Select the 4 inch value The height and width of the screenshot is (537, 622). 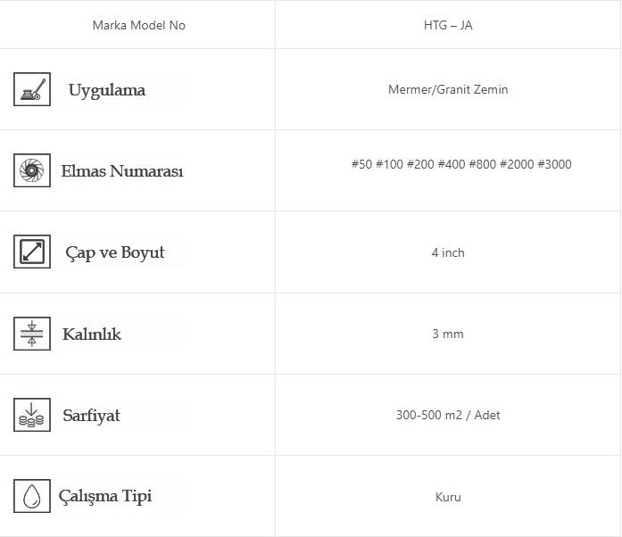(448, 252)
